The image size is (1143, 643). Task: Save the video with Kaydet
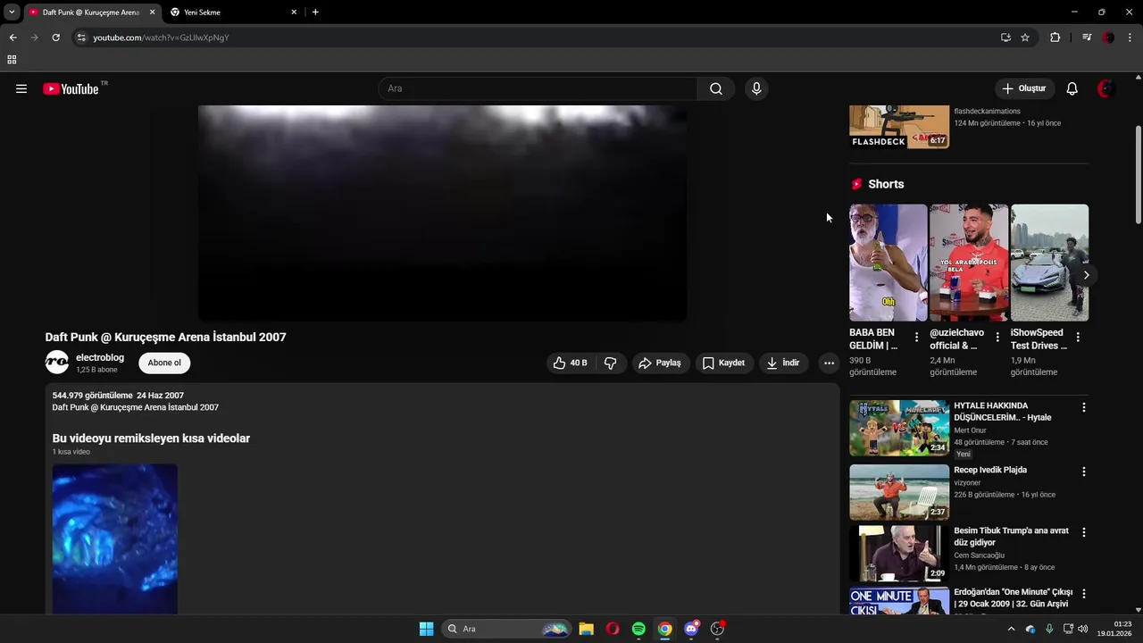pyautogui.click(x=723, y=363)
